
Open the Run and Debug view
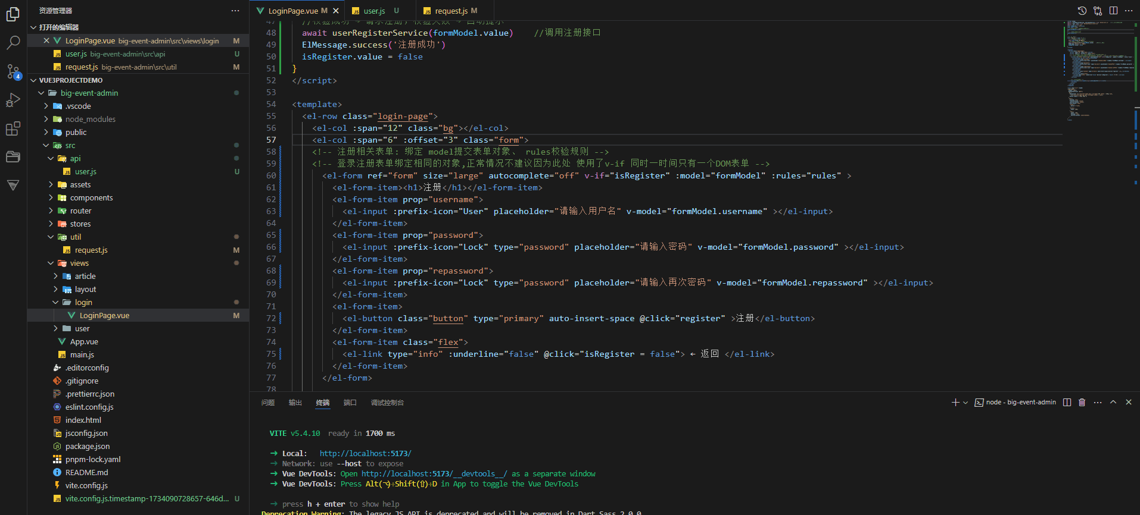(x=13, y=100)
